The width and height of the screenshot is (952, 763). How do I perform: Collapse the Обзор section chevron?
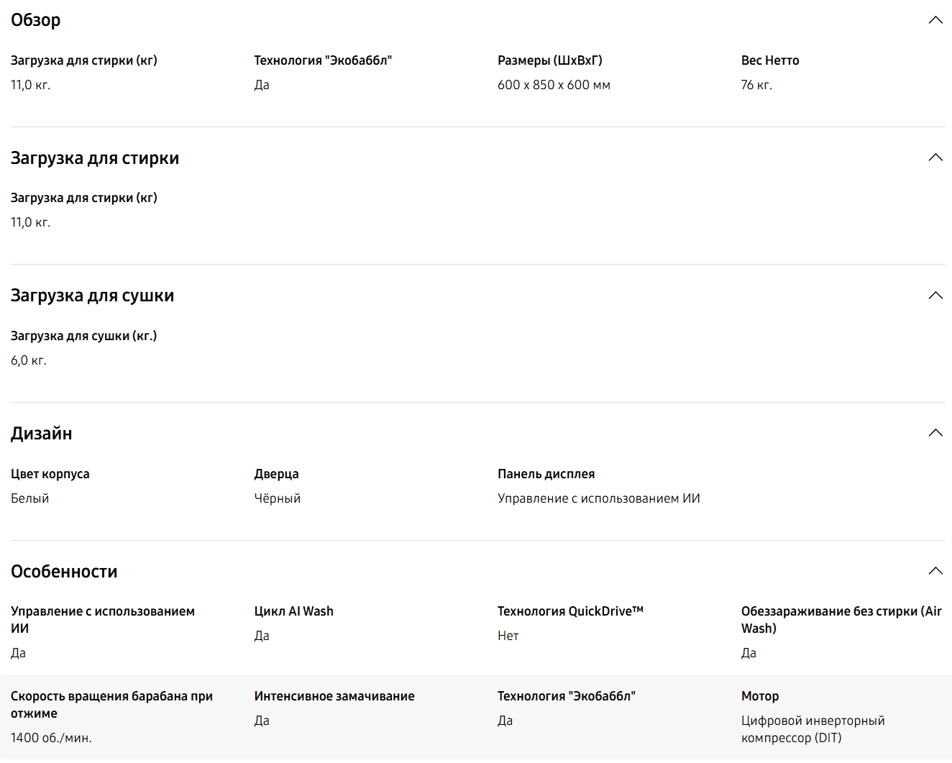tap(935, 20)
